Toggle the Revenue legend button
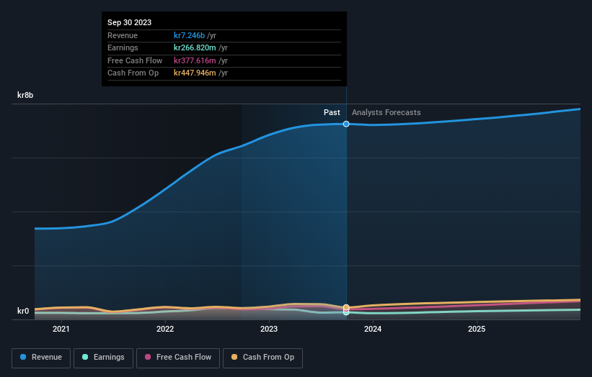 (41, 358)
